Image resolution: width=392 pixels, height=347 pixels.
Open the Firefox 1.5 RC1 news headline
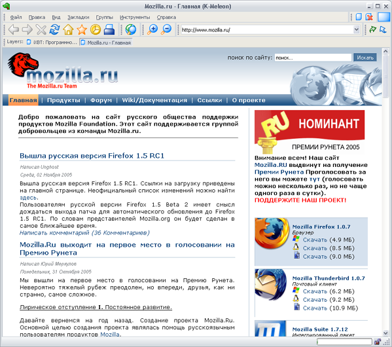[92, 156]
